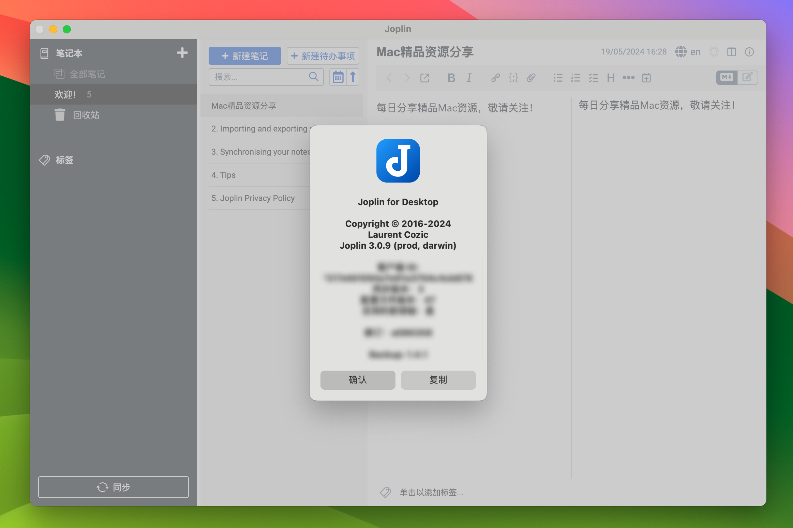Insert horizontal rule dots icon
Screen dimensions: 793x528
[x=629, y=78]
